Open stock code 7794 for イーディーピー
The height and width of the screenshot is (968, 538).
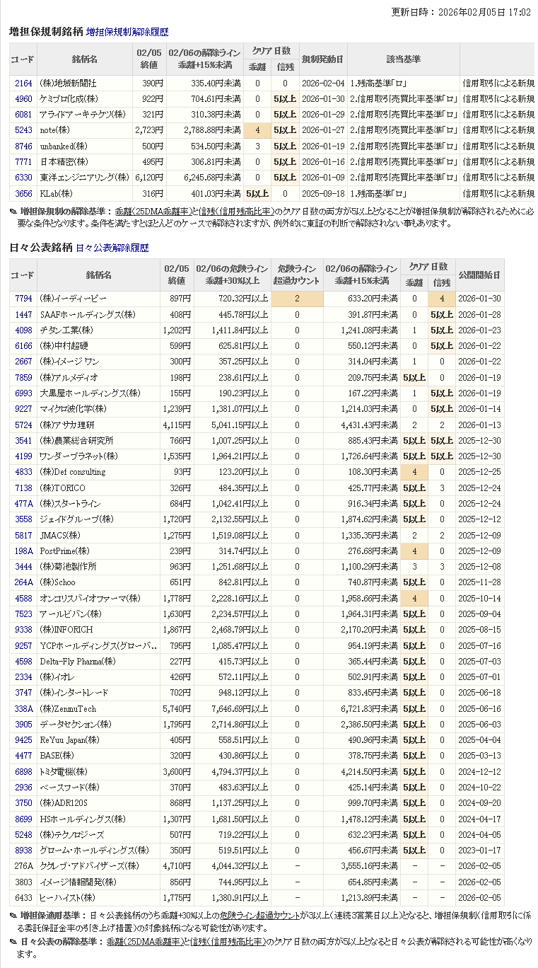pos(23,299)
